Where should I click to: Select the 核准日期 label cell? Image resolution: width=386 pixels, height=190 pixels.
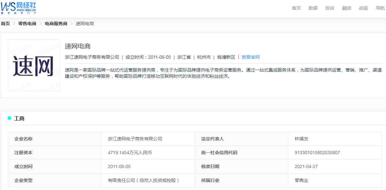coord(241,167)
